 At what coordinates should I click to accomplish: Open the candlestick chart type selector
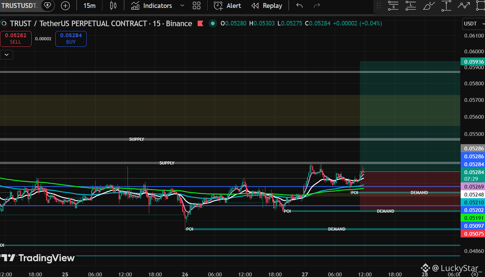pos(113,6)
